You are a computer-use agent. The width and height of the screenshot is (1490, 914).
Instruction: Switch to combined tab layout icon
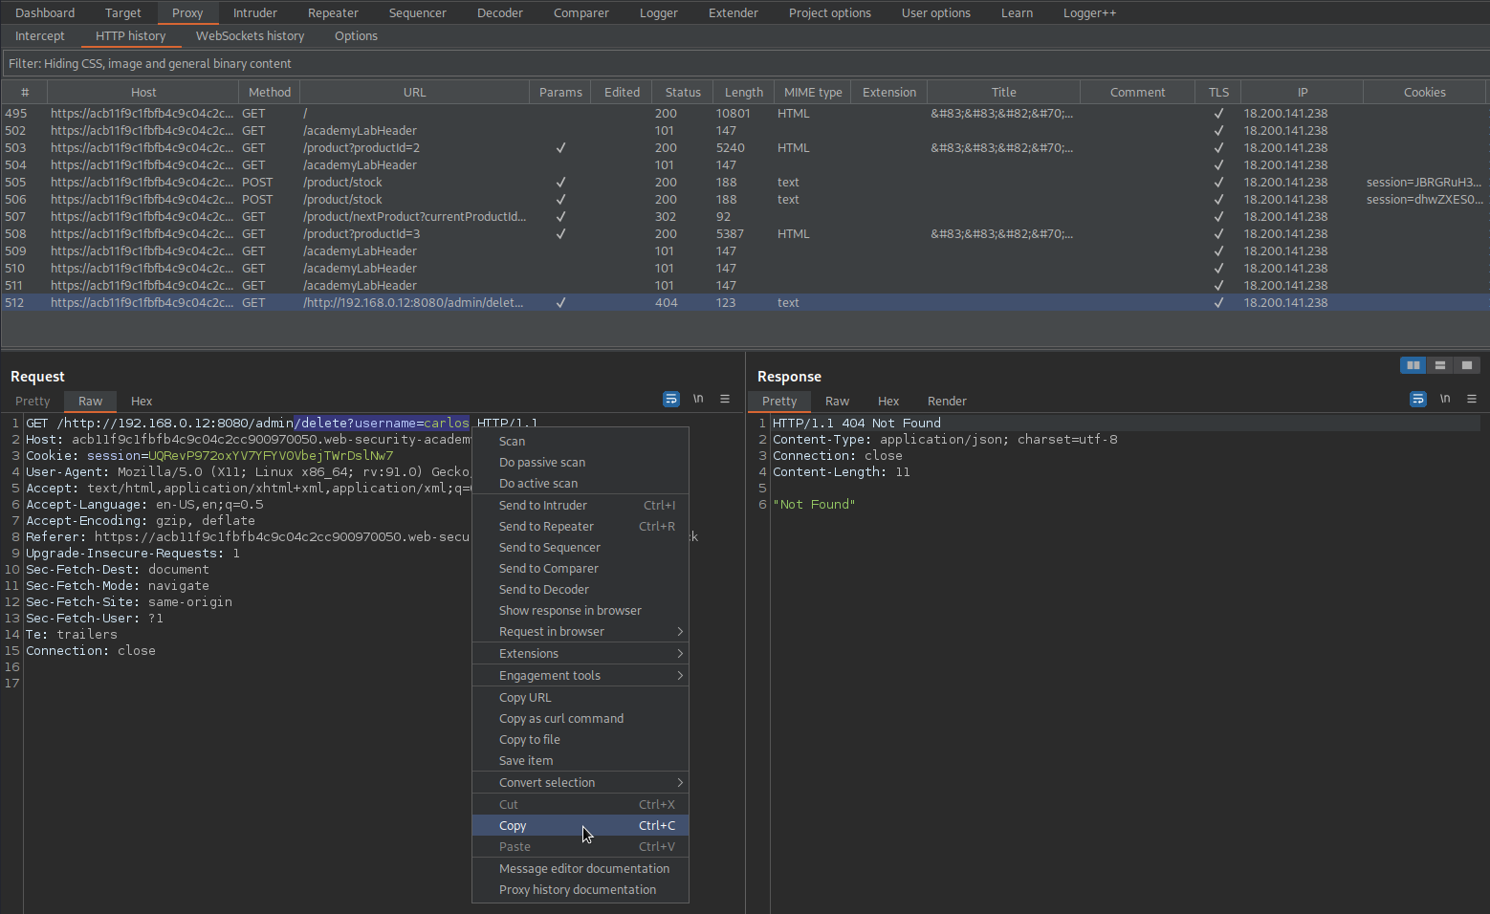(x=1467, y=365)
